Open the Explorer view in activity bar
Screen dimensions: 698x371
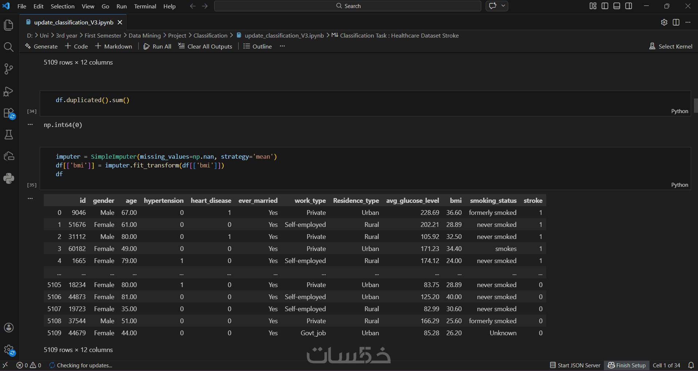[x=9, y=25]
